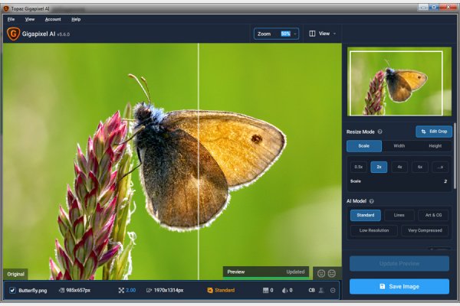Click the unhappy face rating icon
This screenshot has width=460, height=306.
(332, 274)
